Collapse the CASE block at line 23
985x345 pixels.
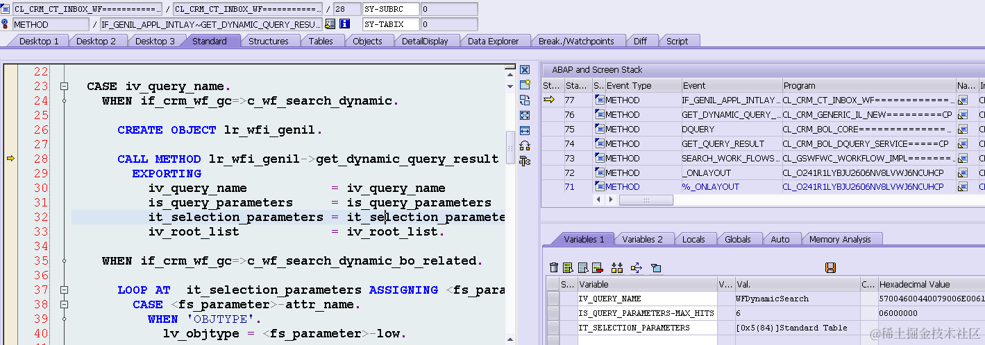click(x=64, y=87)
